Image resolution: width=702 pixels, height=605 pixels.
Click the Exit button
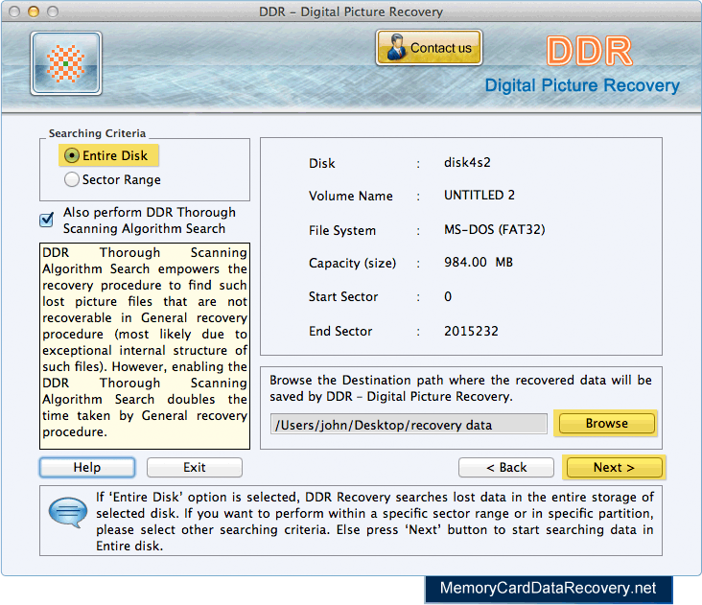coord(195,468)
